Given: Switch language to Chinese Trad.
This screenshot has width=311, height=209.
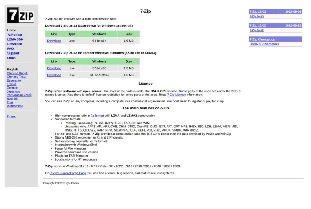Looking at the screenshot, I should click(16, 77).
